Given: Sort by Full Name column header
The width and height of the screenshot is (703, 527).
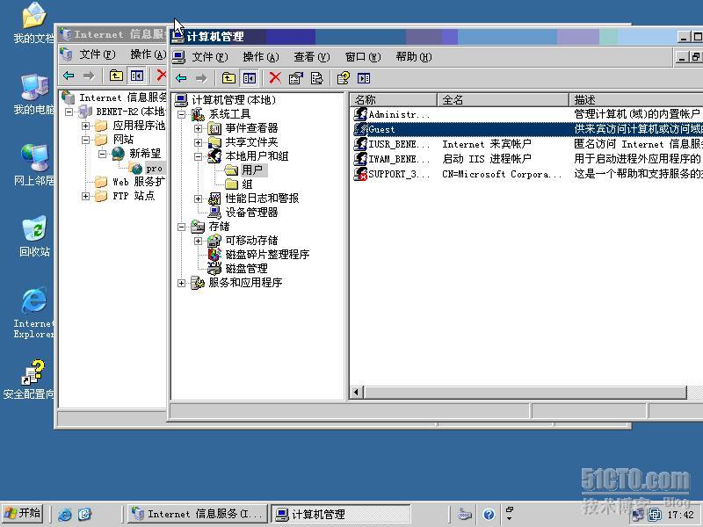Looking at the screenshot, I should (503, 99).
